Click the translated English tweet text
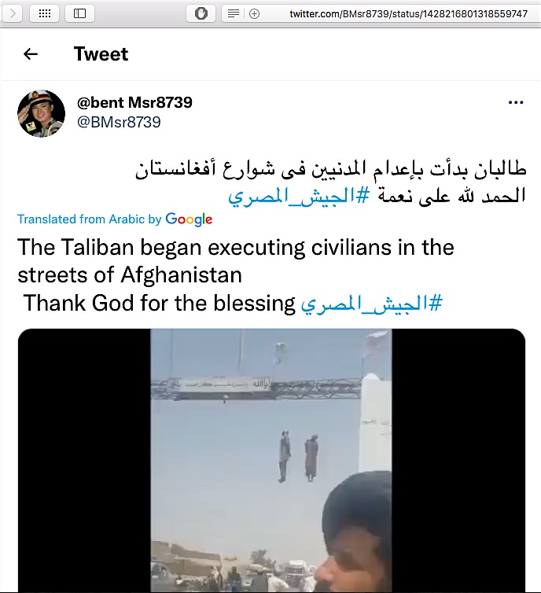The height and width of the screenshot is (593, 541). coord(236,275)
